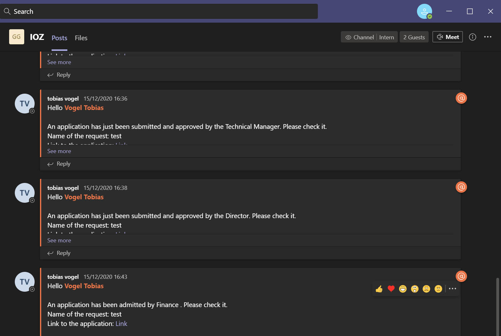Switch to the Posts tab

click(59, 38)
